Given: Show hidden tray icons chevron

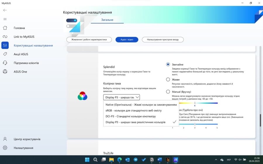Looking at the screenshot, I should click(x=216, y=160).
